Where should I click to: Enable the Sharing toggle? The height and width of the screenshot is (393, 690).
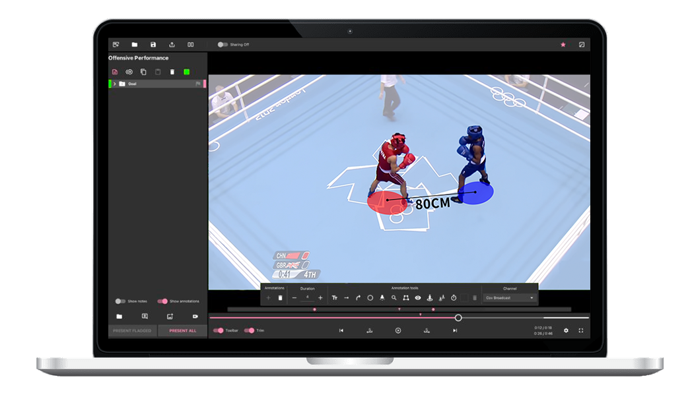(x=223, y=45)
